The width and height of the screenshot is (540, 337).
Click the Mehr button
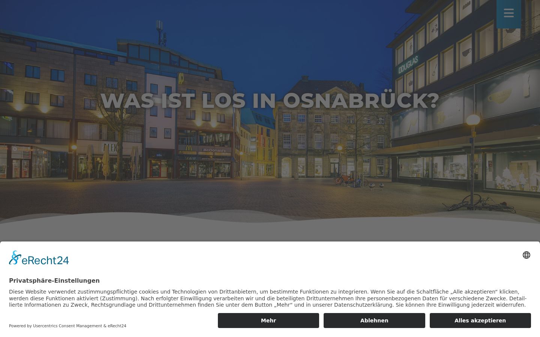[268, 321]
